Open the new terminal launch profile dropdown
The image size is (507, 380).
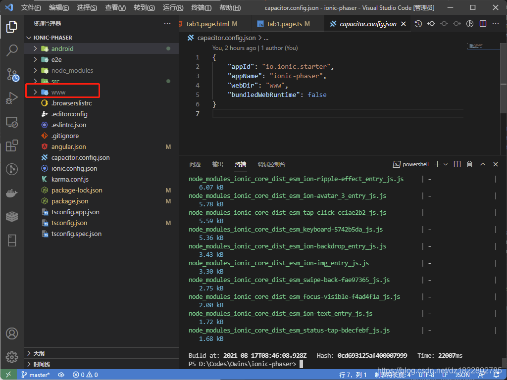coord(446,164)
